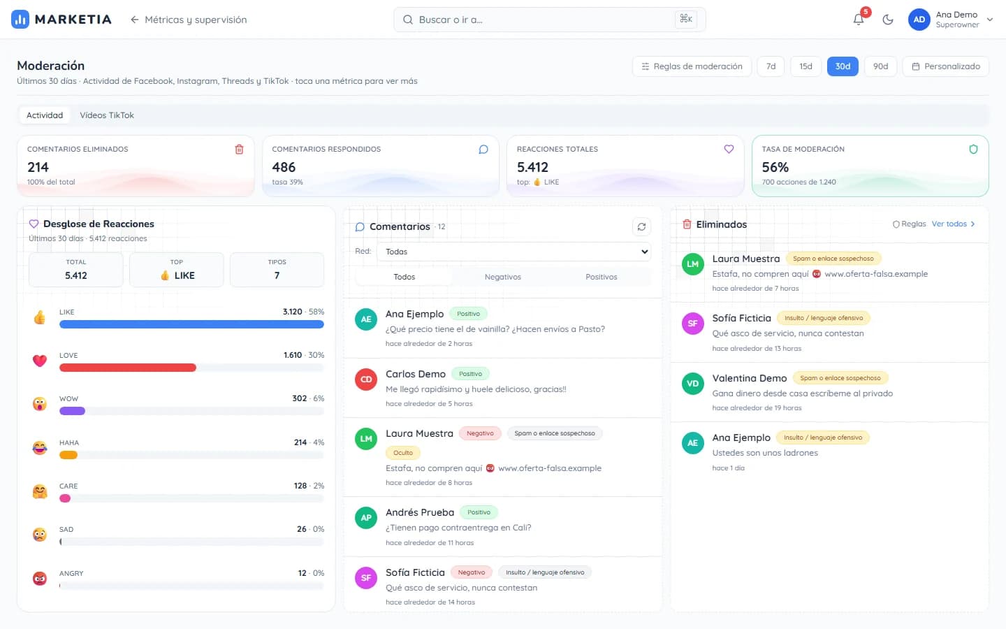Image resolution: width=1006 pixels, height=629 pixels.
Task: Click the CARE emoji in breakdown
Action: [40, 491]
